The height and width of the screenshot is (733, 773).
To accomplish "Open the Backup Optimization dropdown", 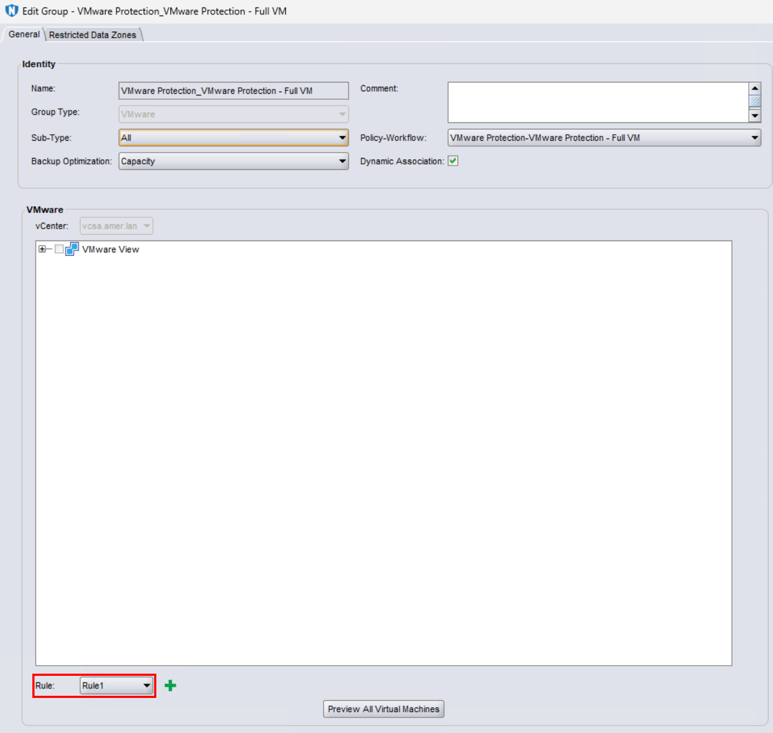I will pyautogui.click(x=342, y=161).
